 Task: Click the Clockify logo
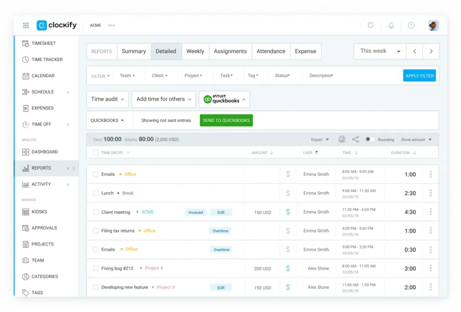pos(56,25)
